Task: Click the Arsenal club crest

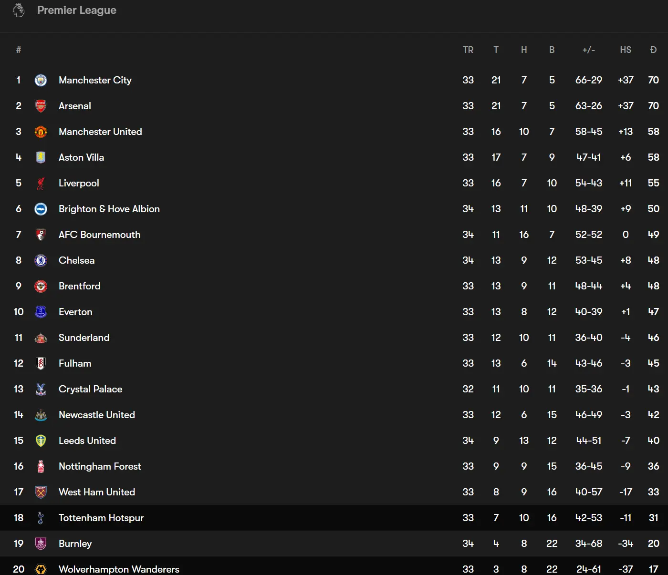Action: [41, 106]
